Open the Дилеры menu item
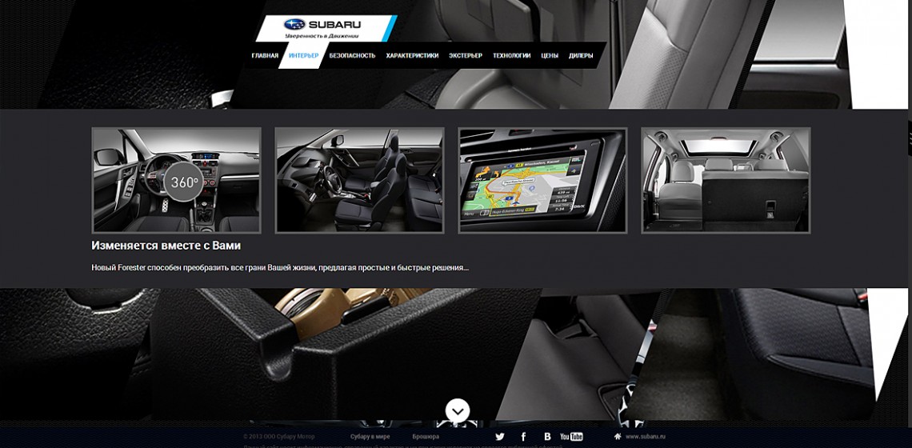The width and height of the screenshot is (912, 448). tap(581, 56)
